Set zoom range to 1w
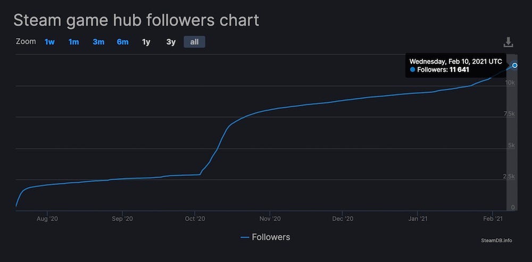 point(49,42)
